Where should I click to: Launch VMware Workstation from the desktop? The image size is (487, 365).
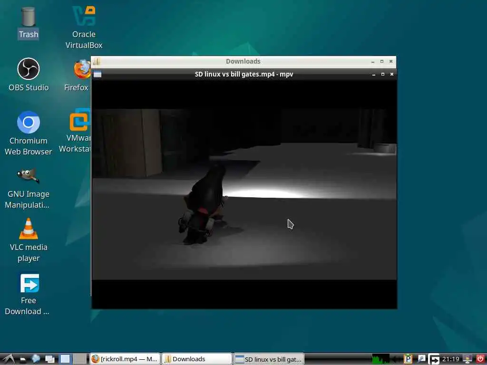pyautogui.click(x=76, y=131)
